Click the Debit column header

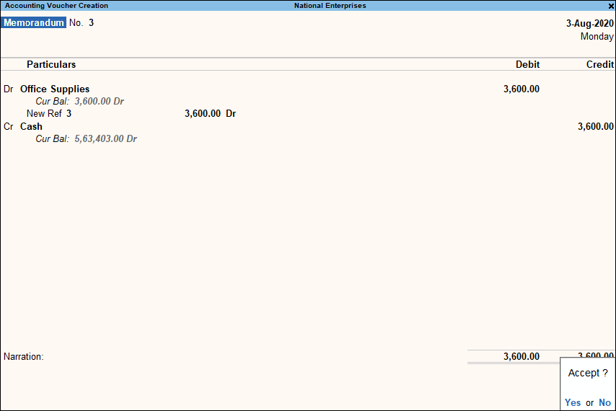pos(527,64)
